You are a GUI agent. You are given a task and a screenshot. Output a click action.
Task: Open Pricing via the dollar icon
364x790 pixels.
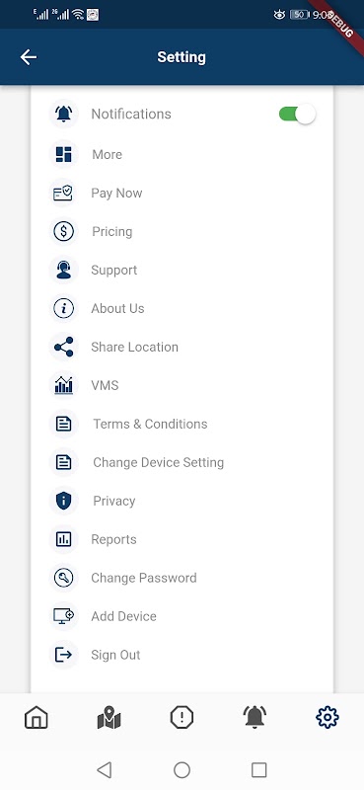(63, 231)
